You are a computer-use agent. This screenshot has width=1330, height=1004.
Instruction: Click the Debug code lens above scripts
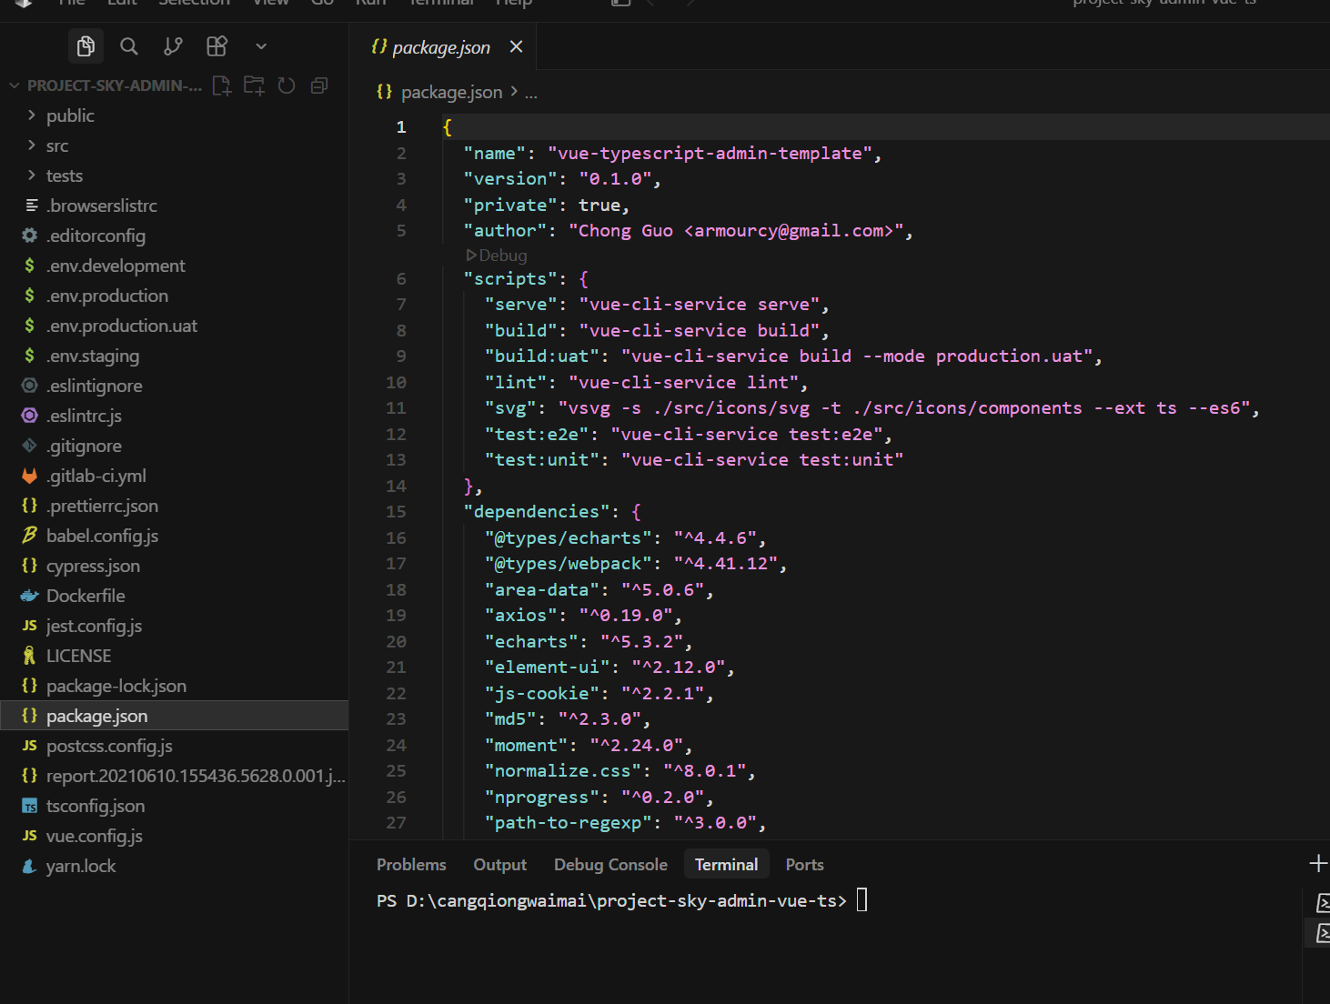pyautogui.click(x=497, y=256)
